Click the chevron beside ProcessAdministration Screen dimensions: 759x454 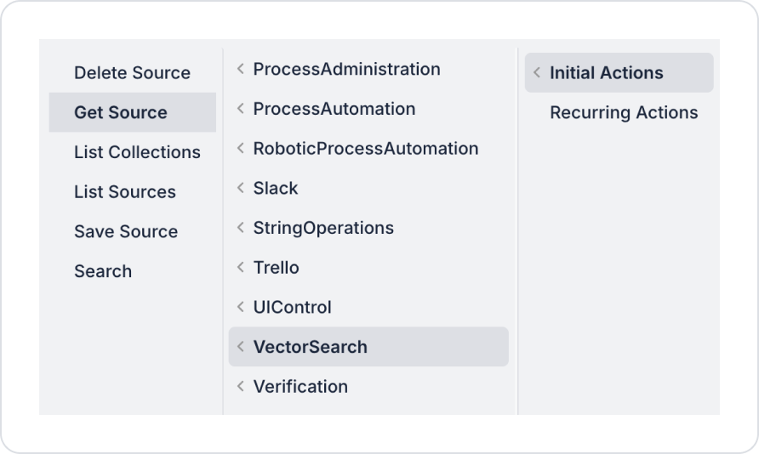pyautogui.click(x=241, y=70)
